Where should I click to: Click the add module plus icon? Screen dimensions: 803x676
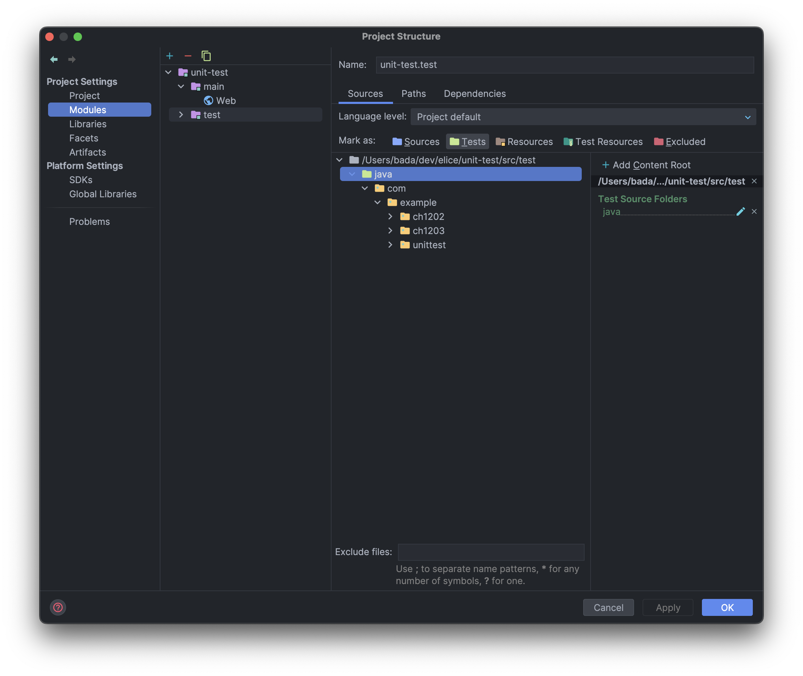[x=170, y=56]
